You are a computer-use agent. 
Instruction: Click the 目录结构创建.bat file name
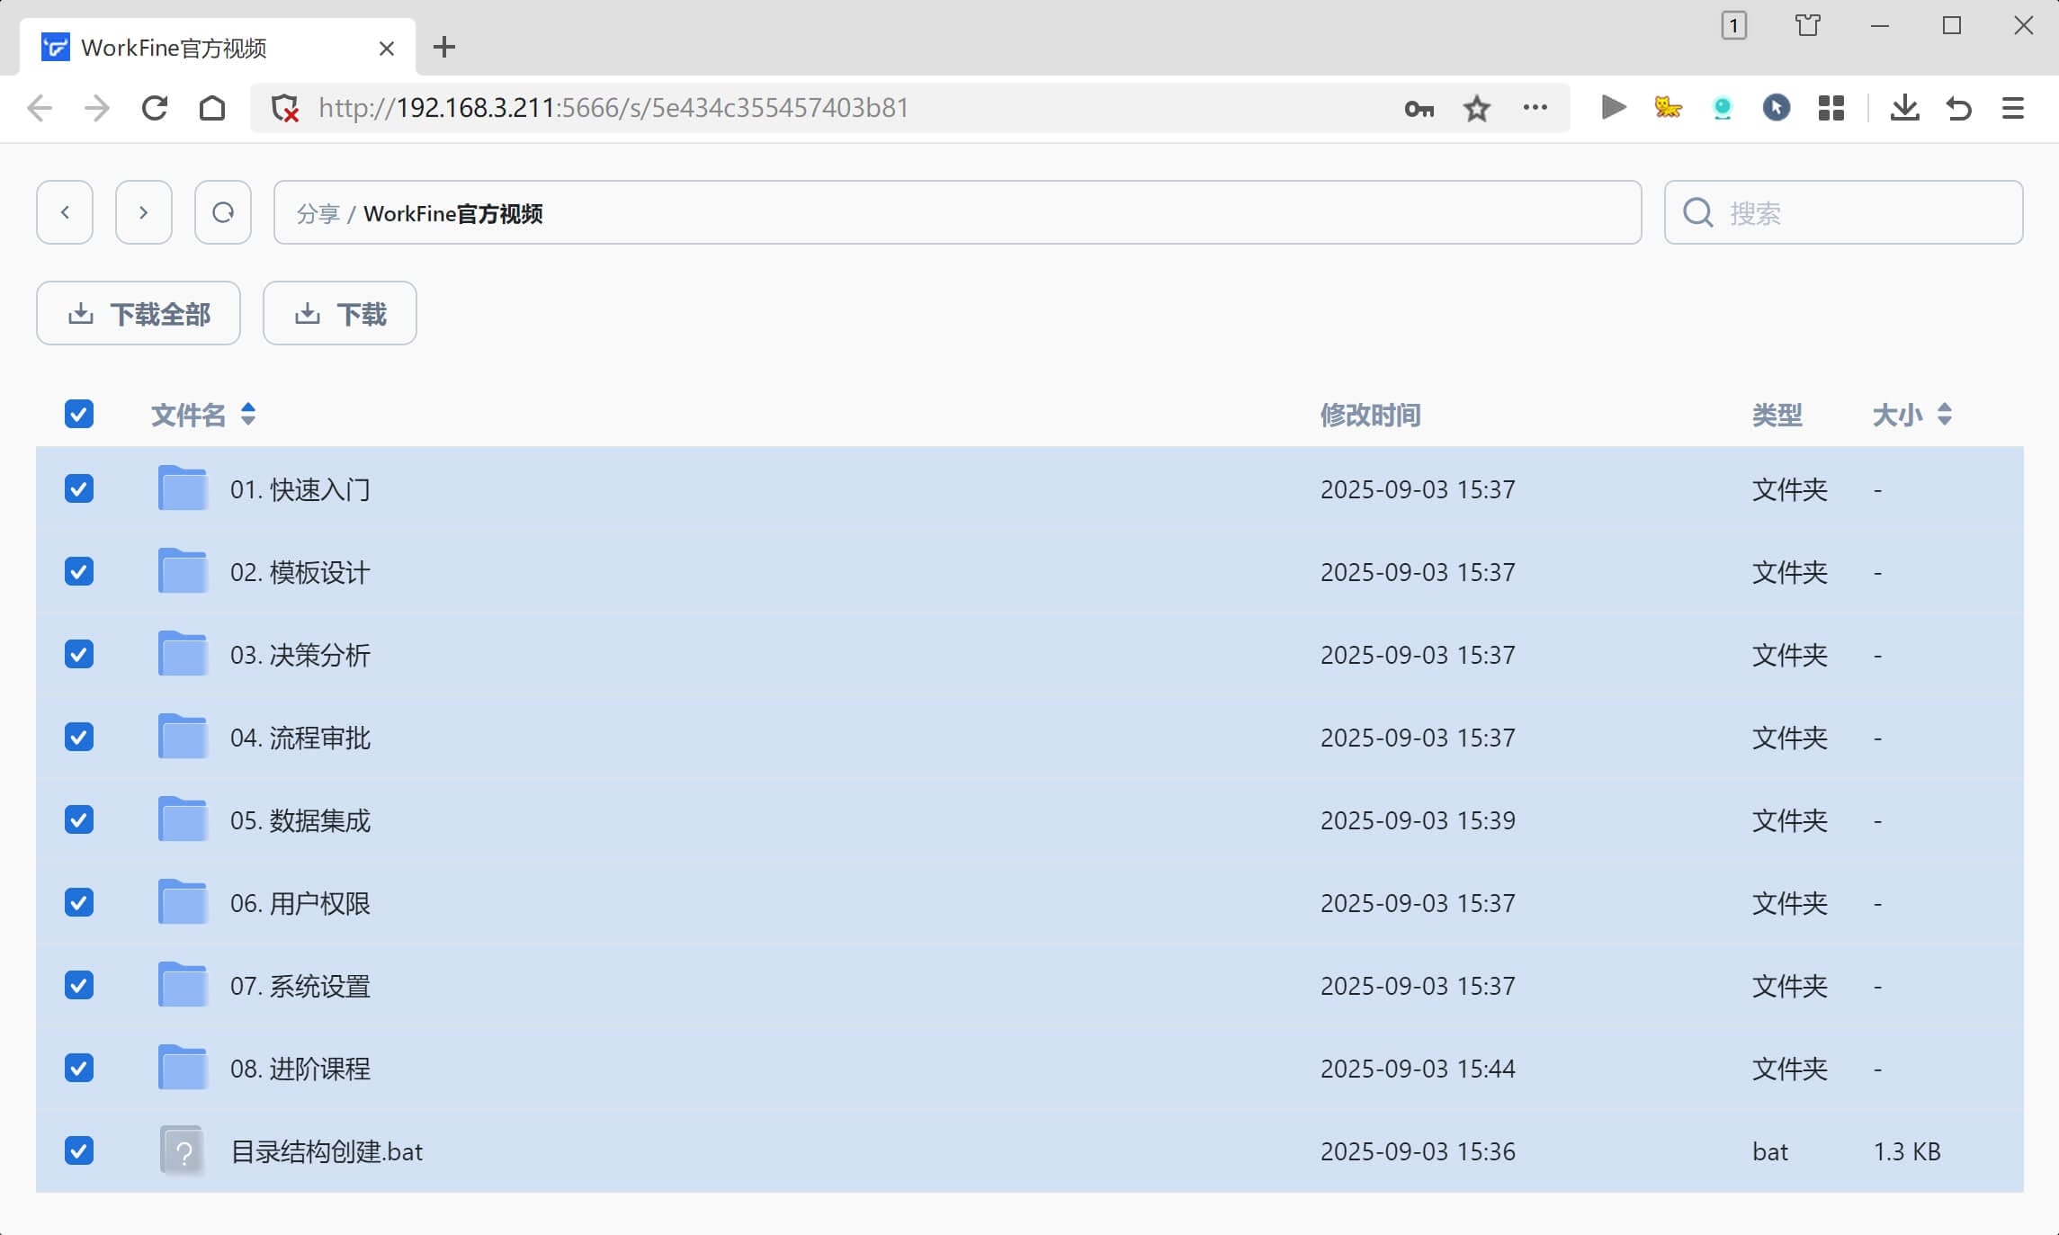click(327, 1151)
